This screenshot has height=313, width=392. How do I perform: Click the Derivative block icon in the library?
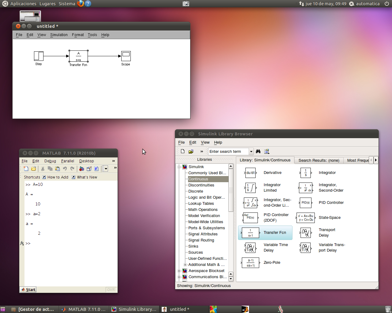pos(251,173)
